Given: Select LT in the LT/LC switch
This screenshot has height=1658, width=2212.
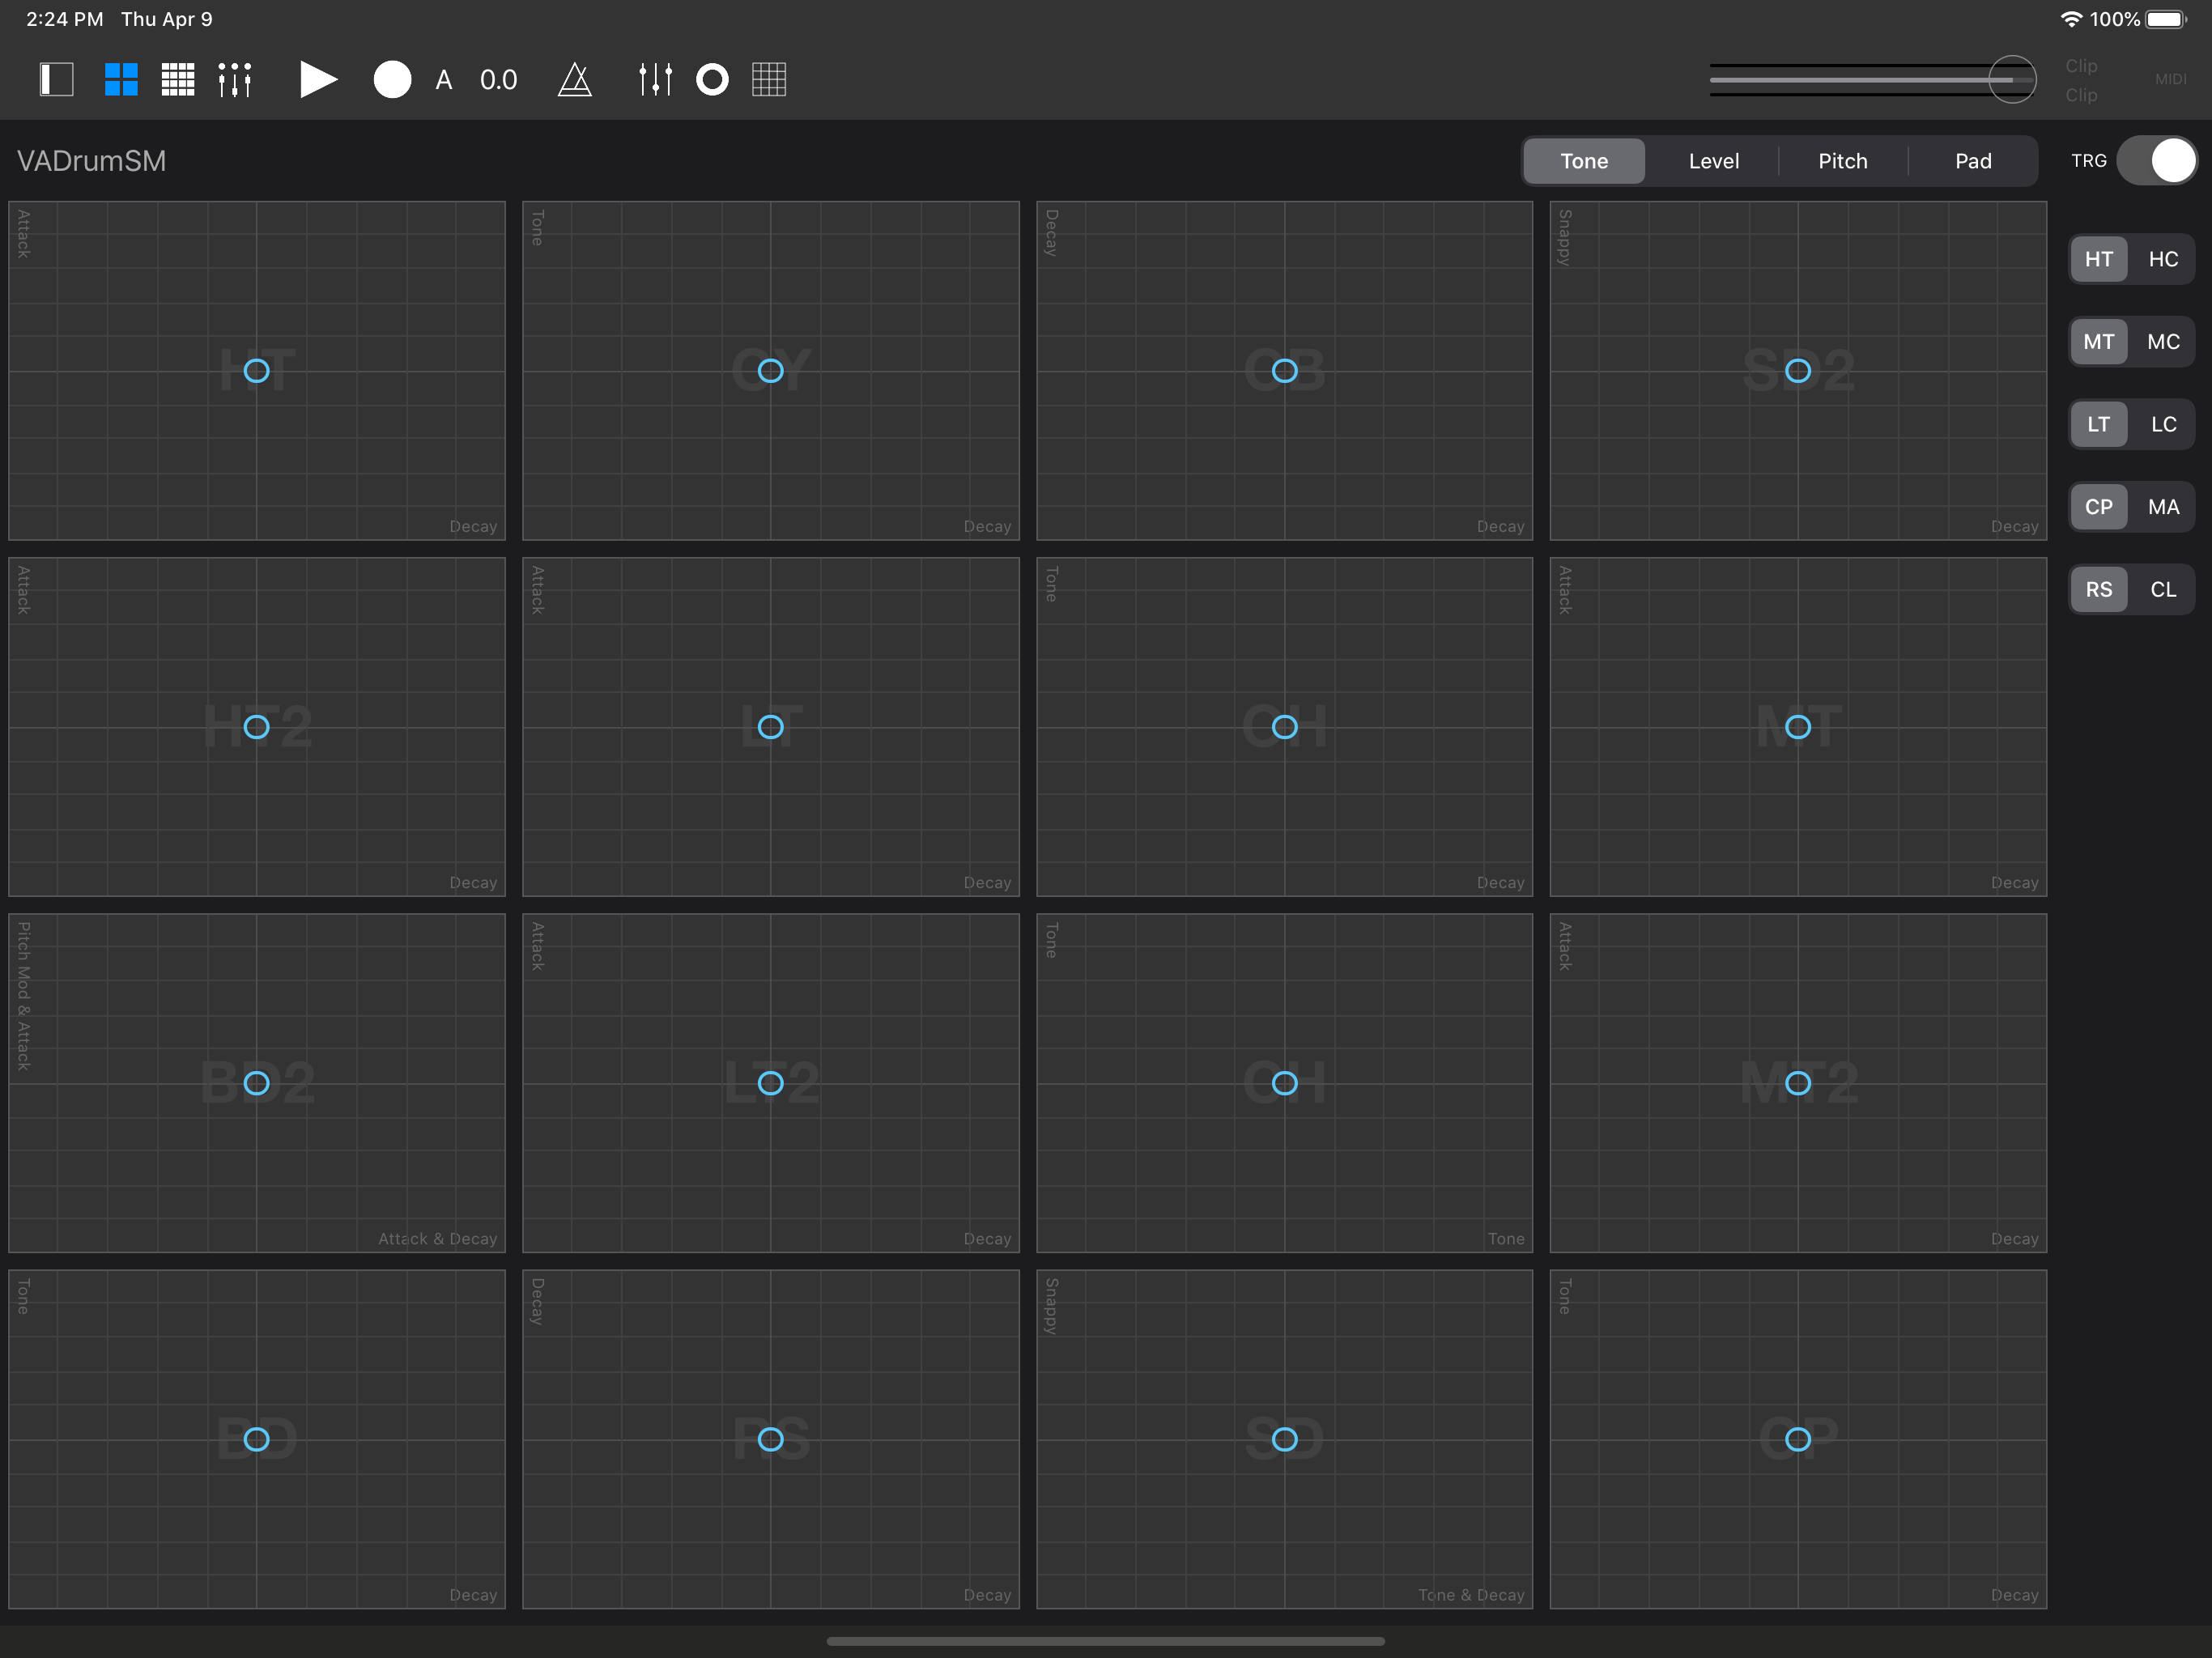Looking at the screenshot, I should (x=2098, y=424).
